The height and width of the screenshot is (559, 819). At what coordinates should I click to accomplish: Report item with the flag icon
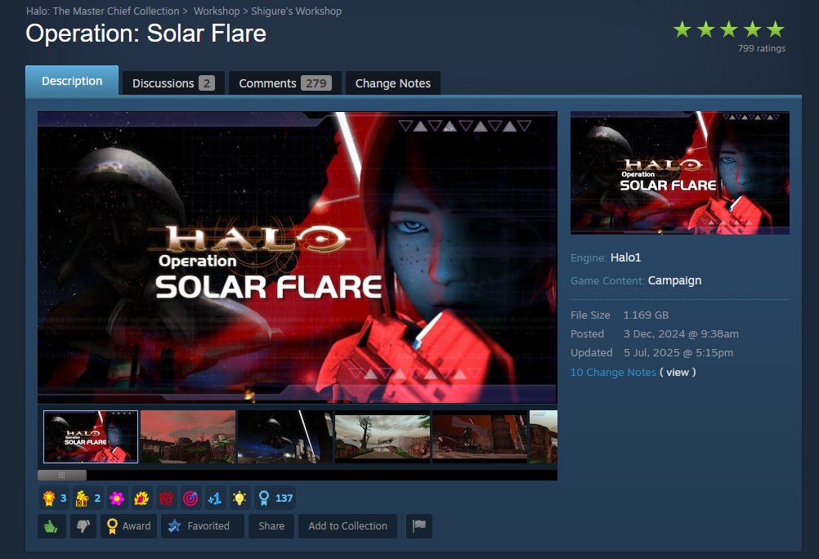[x=418, y=526]
